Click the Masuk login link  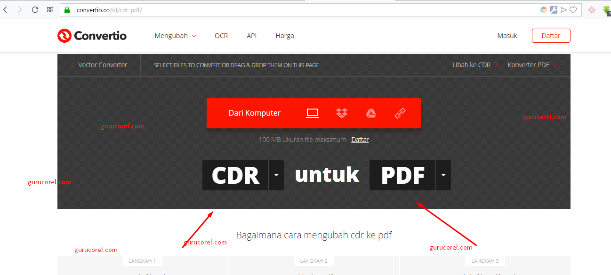click(507, 36)
